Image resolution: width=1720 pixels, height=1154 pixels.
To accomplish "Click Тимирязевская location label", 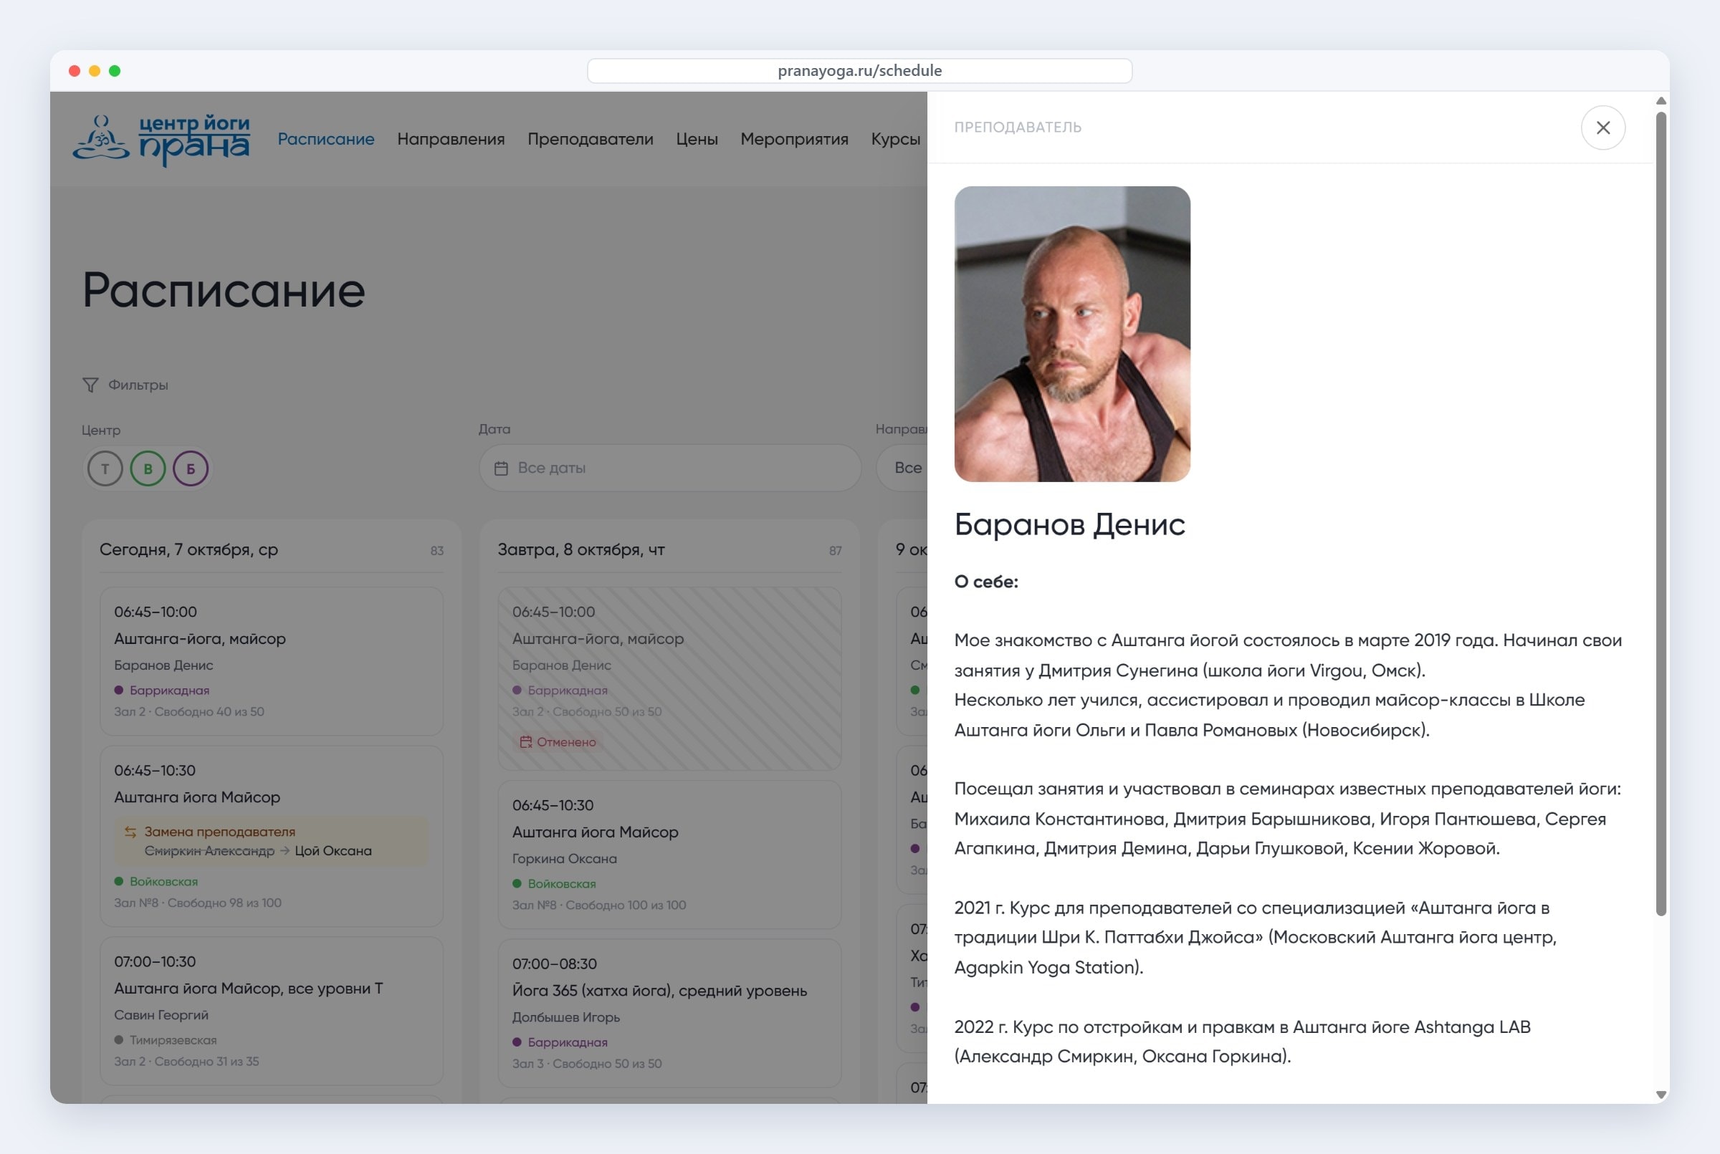I will 173,1040.
